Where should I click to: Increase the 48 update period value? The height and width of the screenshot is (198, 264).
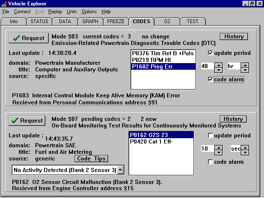click(x=219, y=64)
